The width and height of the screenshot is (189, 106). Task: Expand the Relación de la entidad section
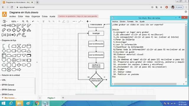click(10, 75)
